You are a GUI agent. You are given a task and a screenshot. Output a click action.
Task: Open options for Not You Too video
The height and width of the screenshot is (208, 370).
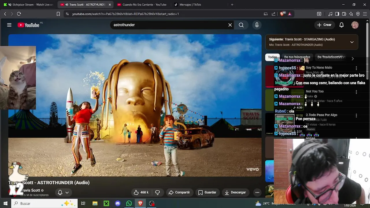click(356, 92)
